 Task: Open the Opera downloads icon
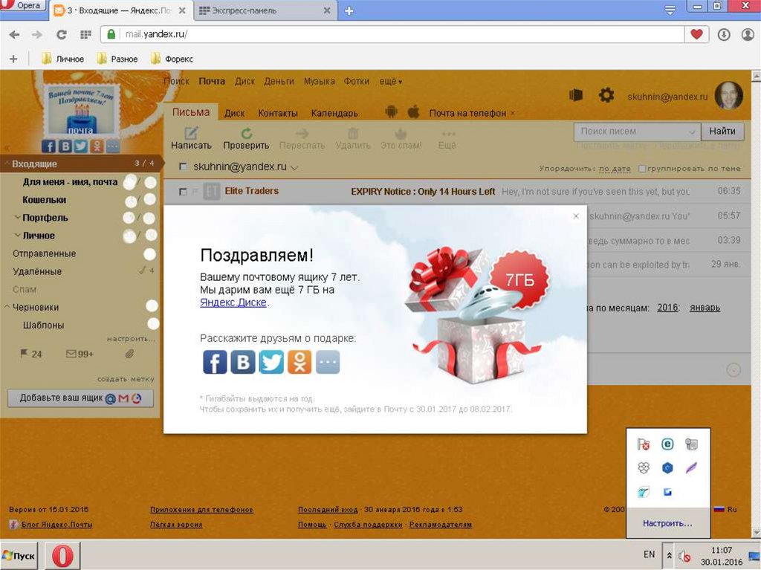point(724,34)
